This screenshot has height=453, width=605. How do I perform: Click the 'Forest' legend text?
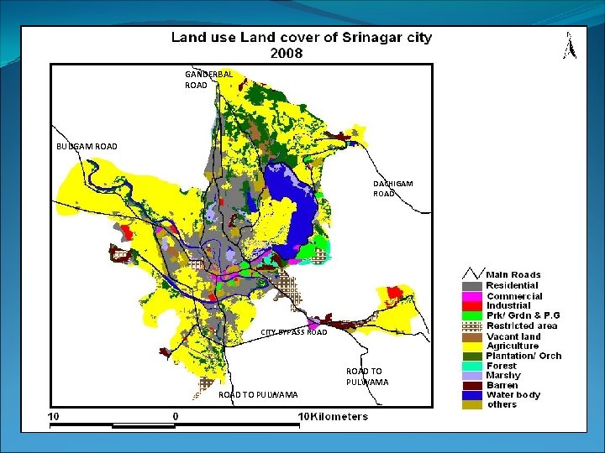tap(501, 366)
